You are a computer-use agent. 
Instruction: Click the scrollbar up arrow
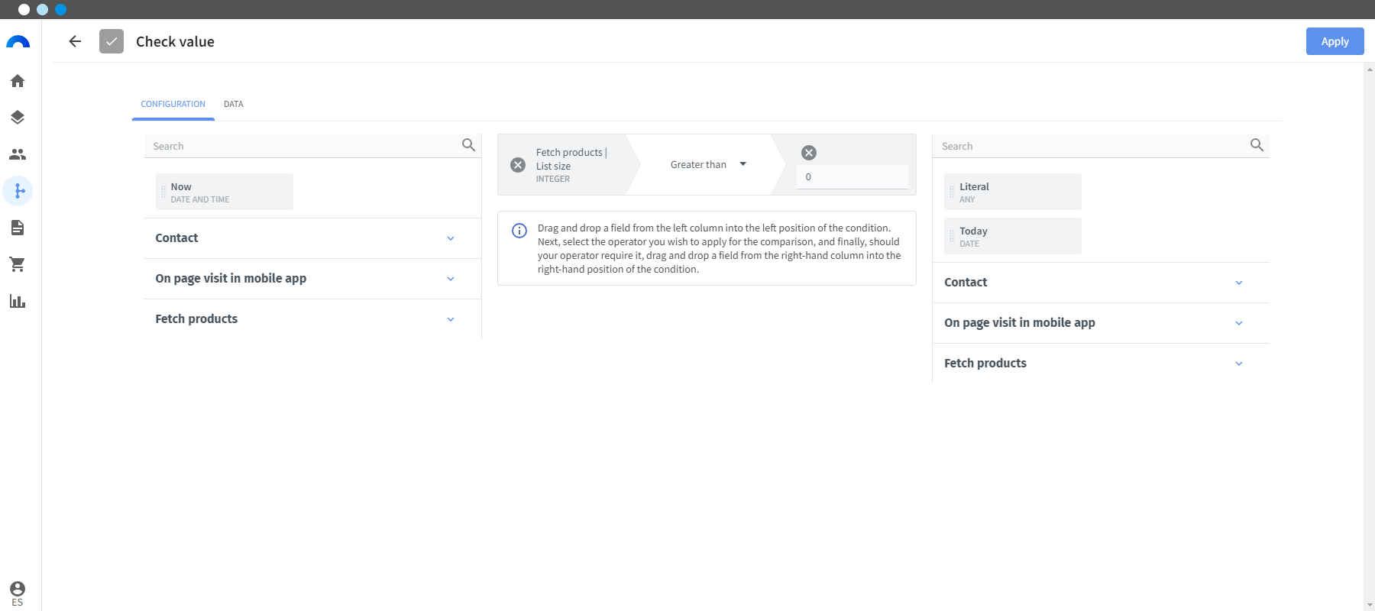click(1369, 70)
